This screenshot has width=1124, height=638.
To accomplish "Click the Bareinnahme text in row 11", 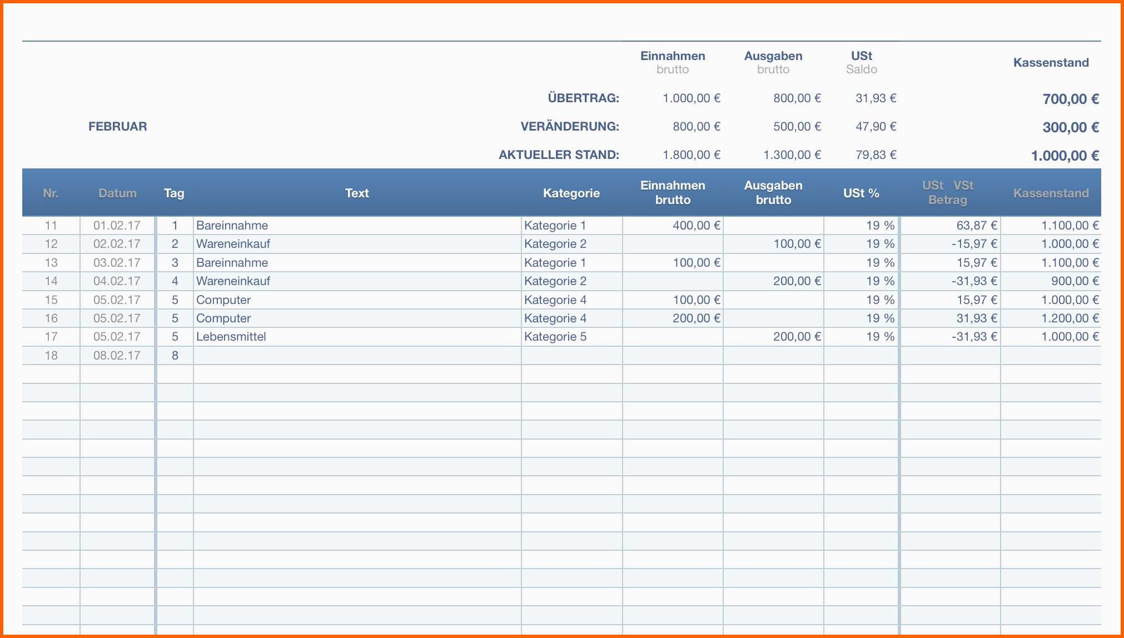I will [232, 225].
